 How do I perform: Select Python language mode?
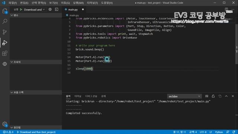pyautogui.click(x=219, y=132)
